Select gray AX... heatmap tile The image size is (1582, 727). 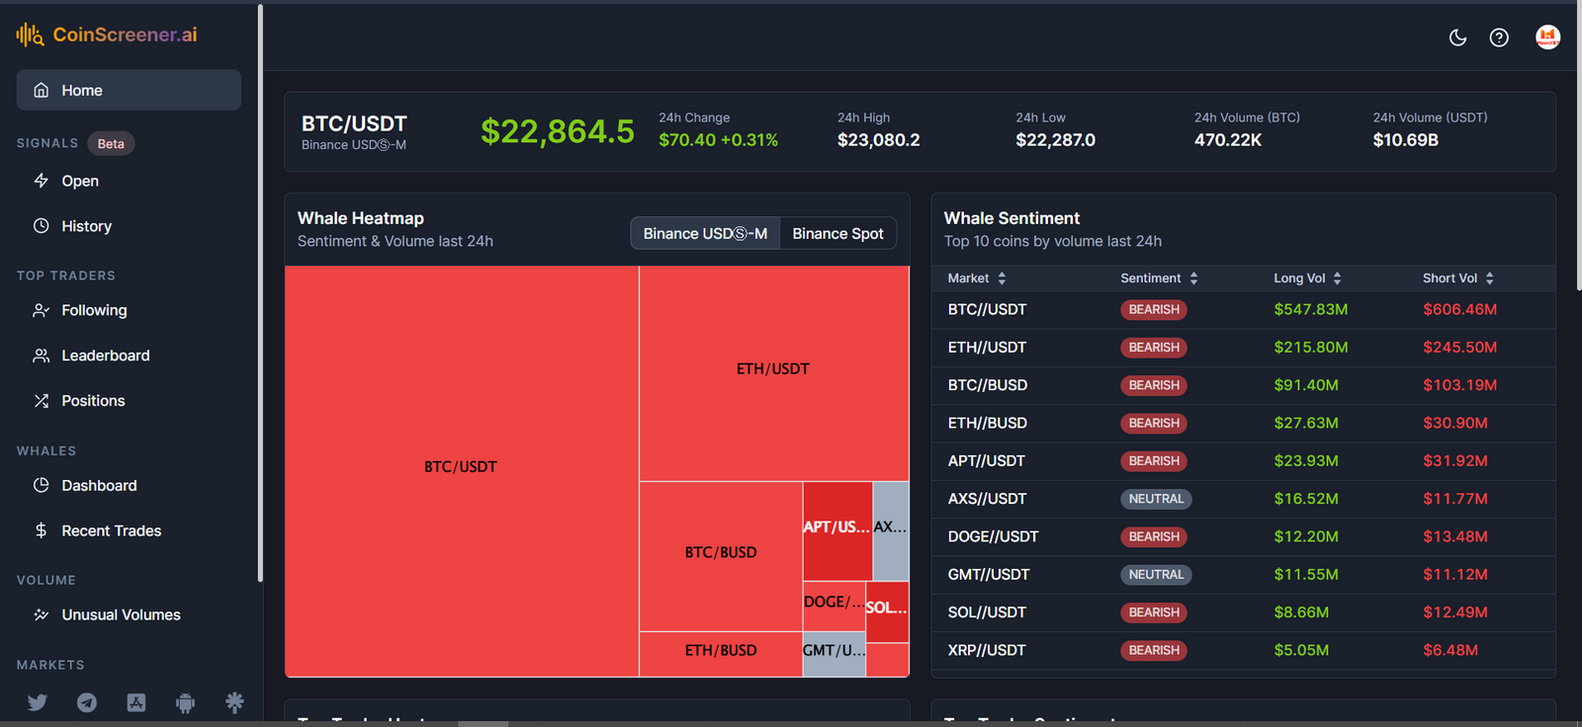coord(891,531)
